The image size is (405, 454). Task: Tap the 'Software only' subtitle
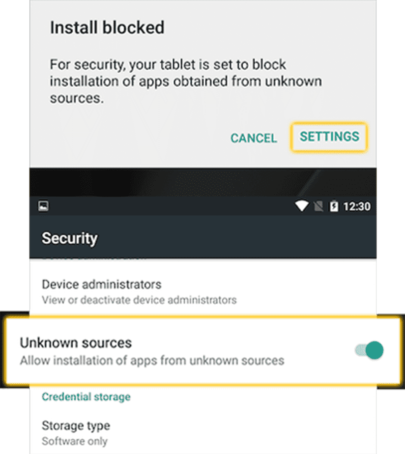pyautogui.click(x=74, y=441)
